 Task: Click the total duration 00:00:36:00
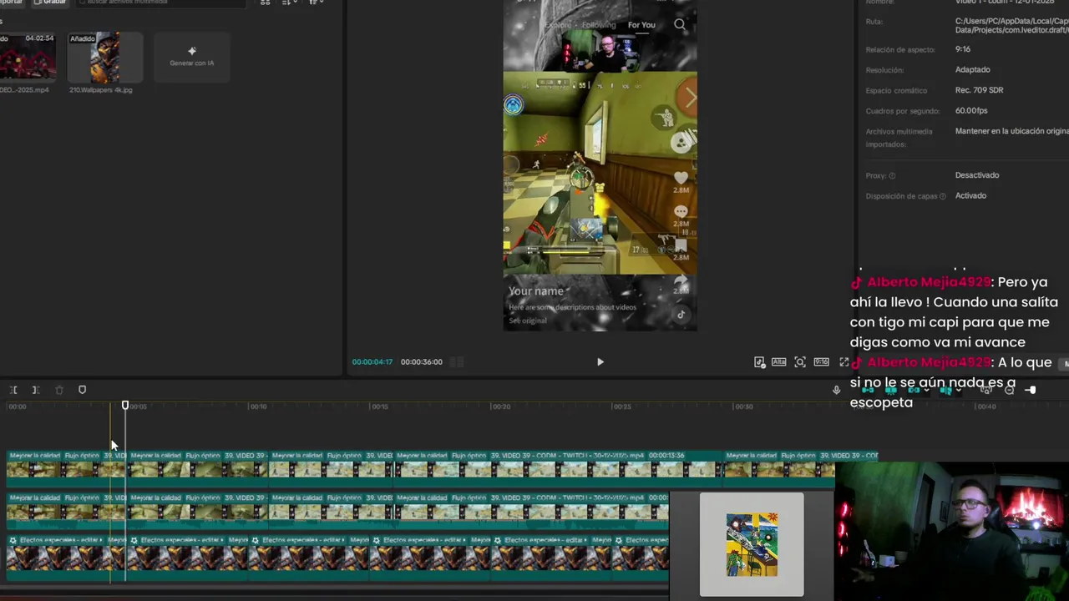(422, 362)
